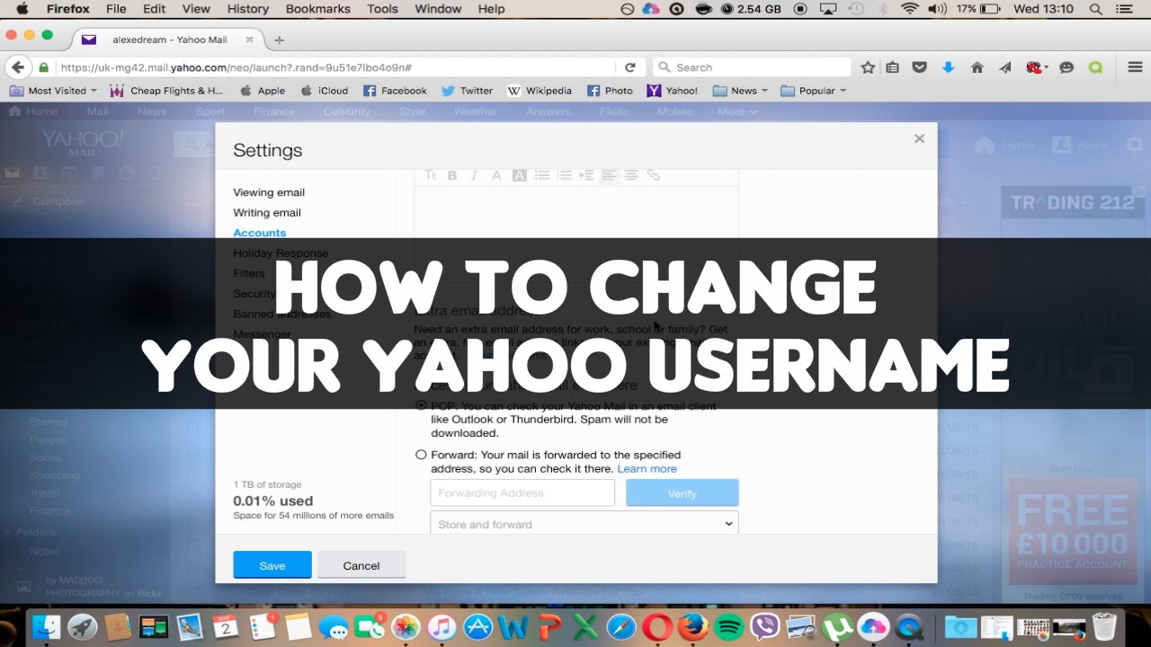Open the Trash in the Dock
The image size is (1151, 647).
click(x=1104, y=626)
